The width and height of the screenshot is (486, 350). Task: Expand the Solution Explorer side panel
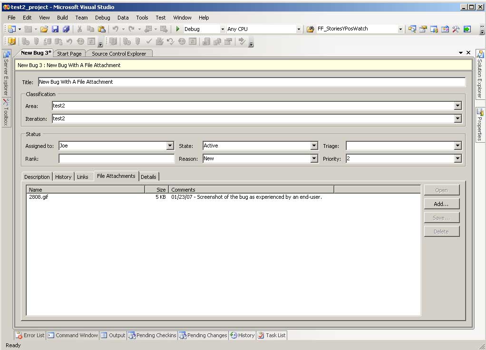480,74
